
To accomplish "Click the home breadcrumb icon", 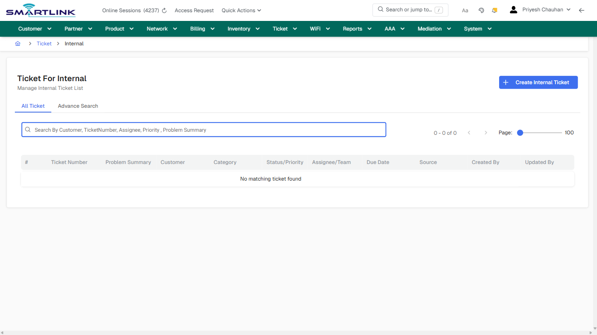I will (x=17, y=43).
